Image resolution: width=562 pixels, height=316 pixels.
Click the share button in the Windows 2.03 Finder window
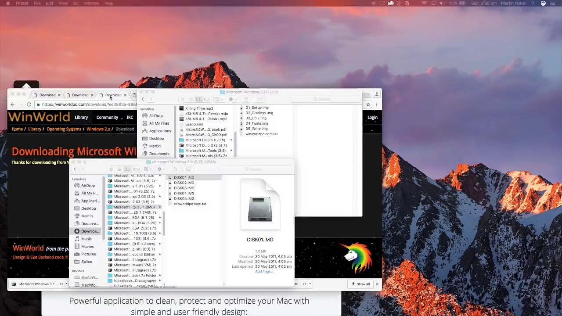coord(246,100)
